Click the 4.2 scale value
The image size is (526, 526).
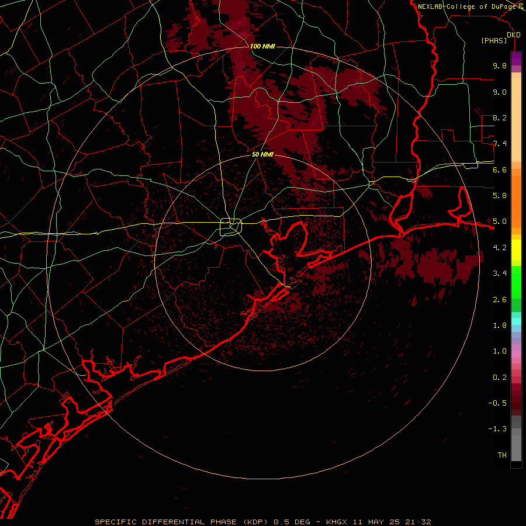tap(500, 248)
